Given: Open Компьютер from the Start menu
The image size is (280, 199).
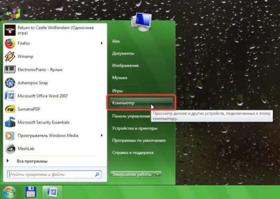Looking at the screenshot, I should pos(141,103).
